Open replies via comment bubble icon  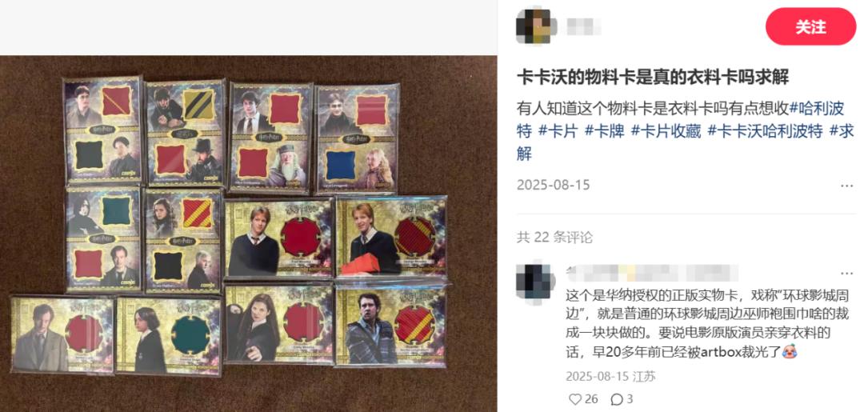617,398
